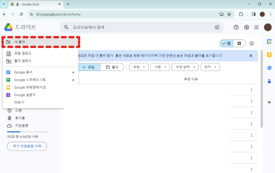Screen dimensions: 275x173
Task: Click the install app icon in address bar
Action: pos(221,14)
